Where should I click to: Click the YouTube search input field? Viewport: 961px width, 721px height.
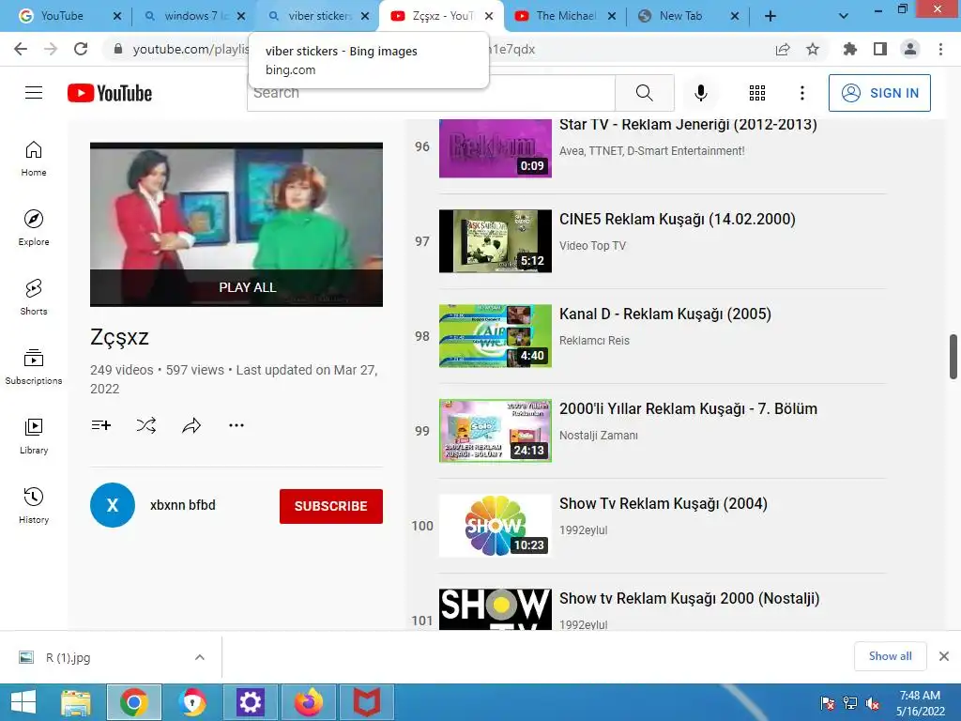431,93
